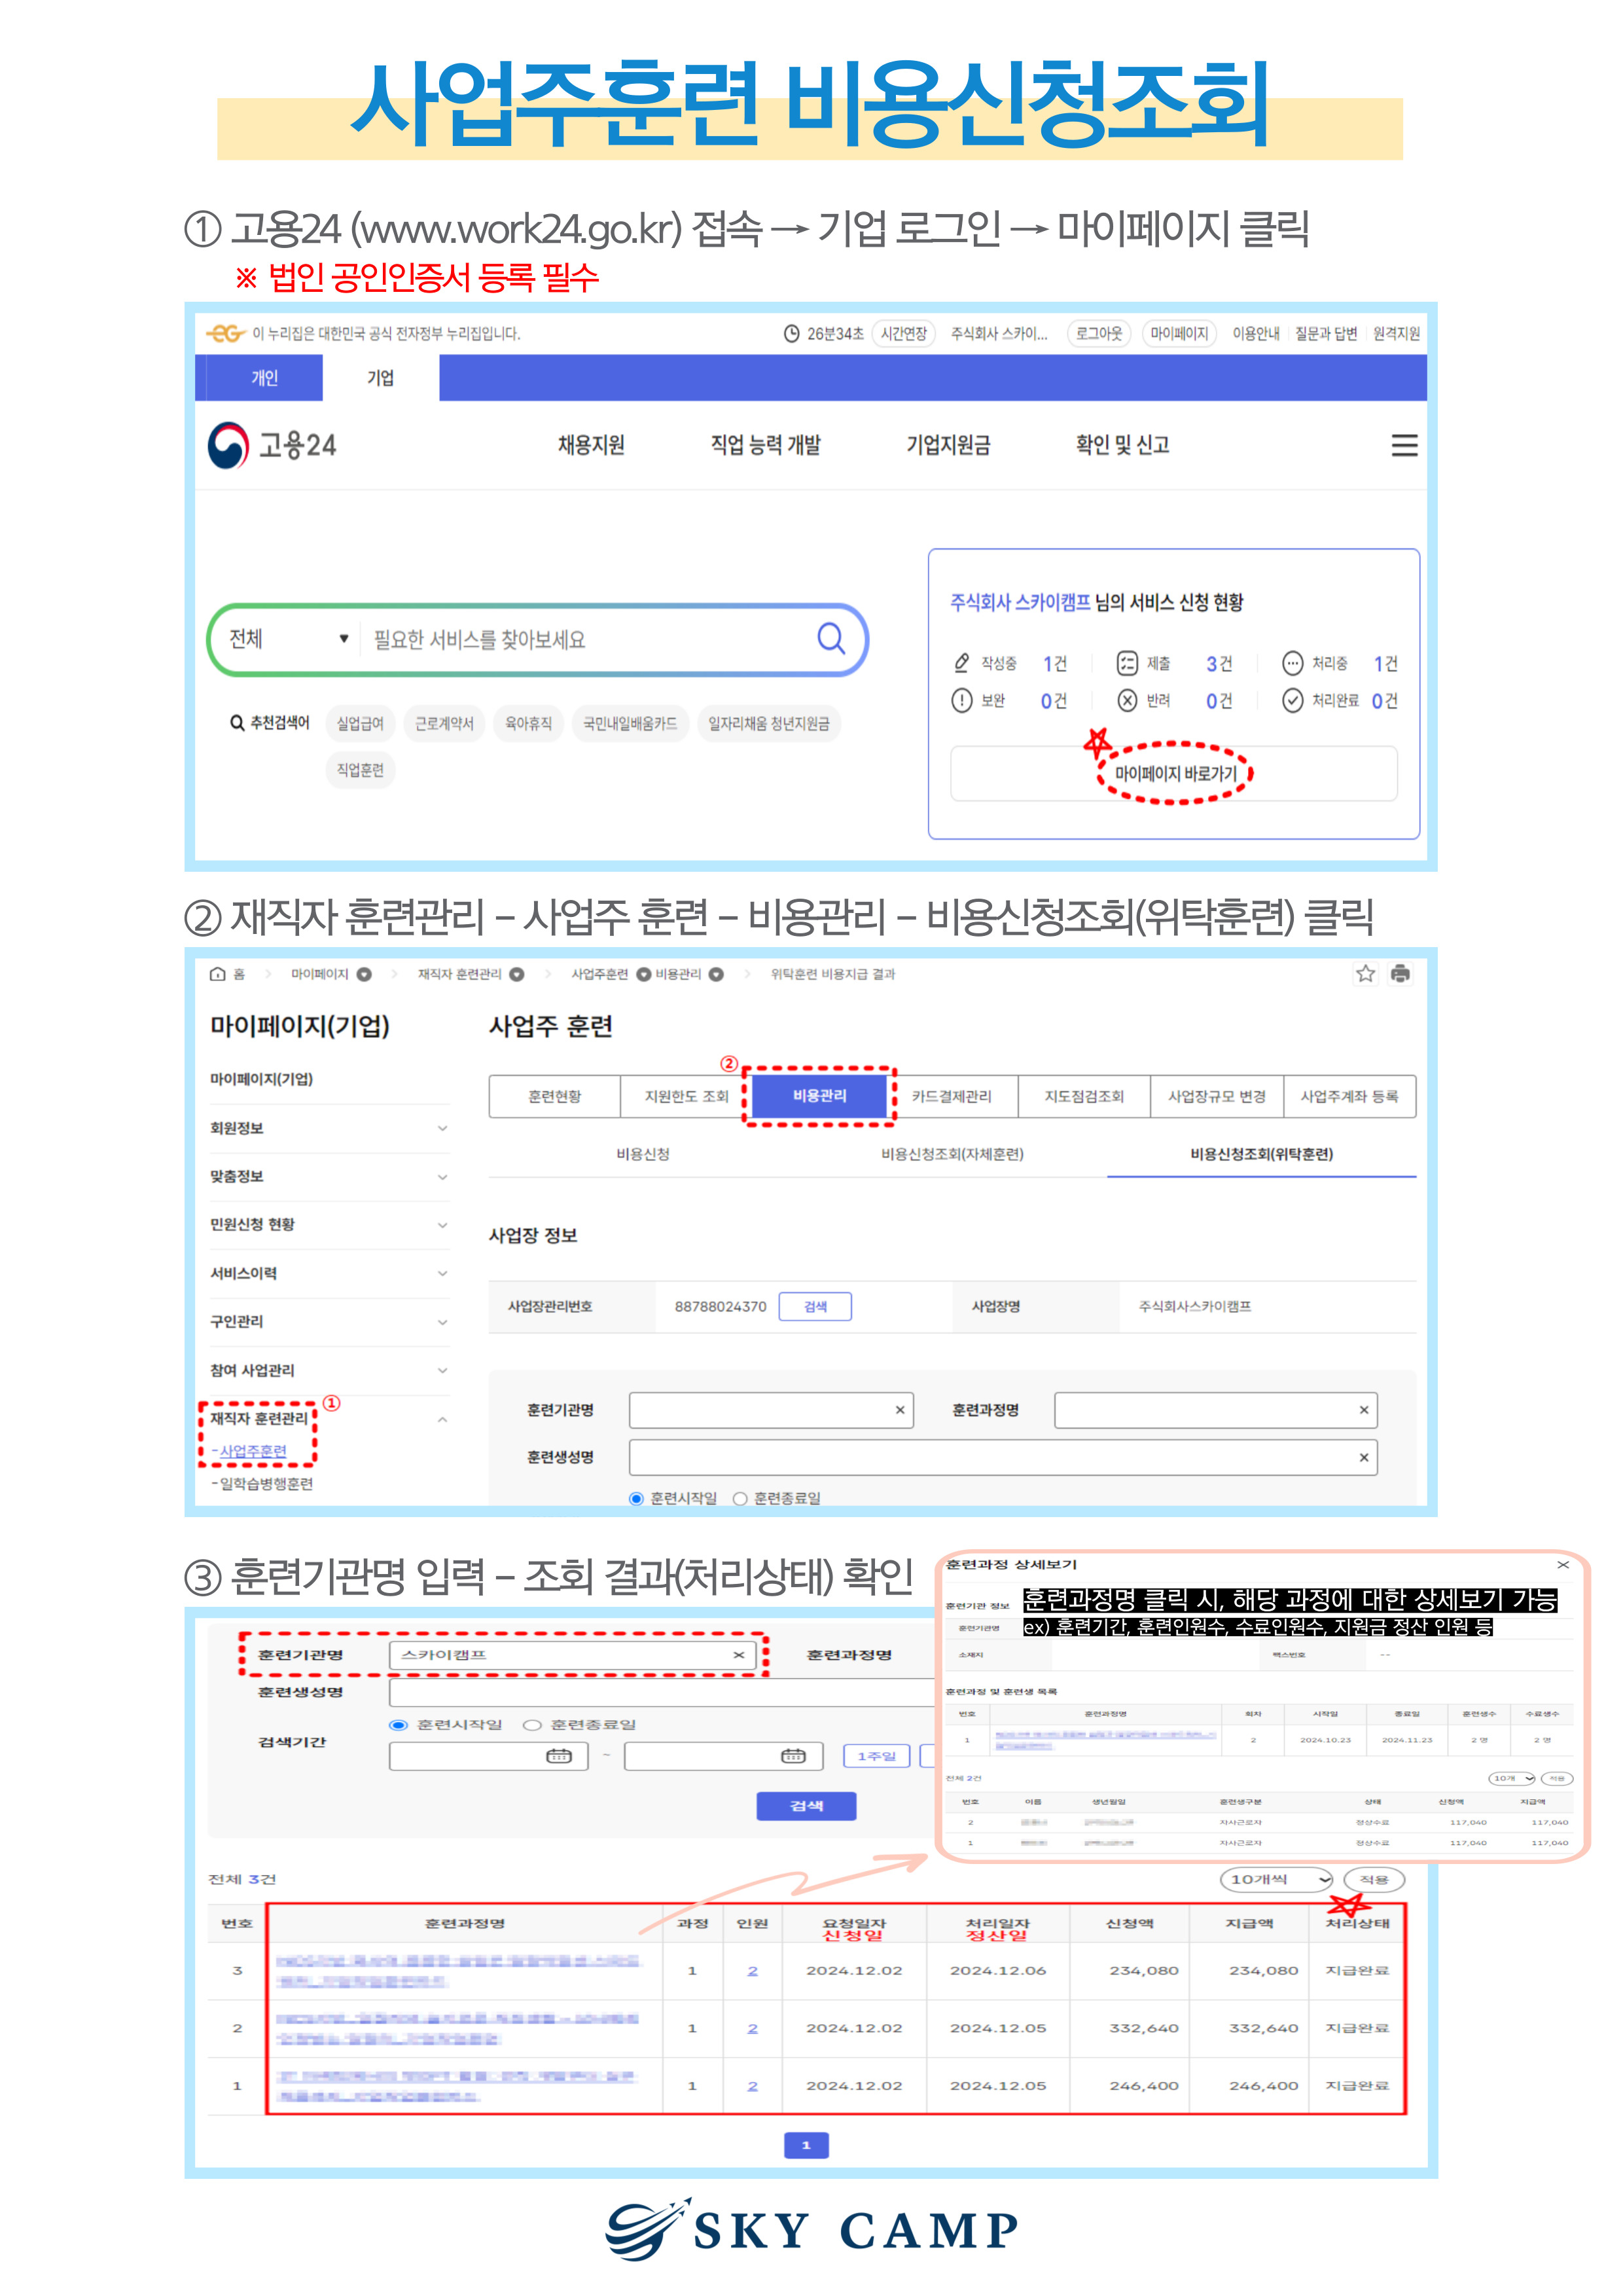Open the 10개씩 page size dropdown
This screenshot has height=2296, width=1623.
coord(1277,1879)
